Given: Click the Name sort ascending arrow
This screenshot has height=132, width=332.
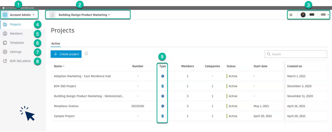Looking at the screenshot, I should pos(63,66).
